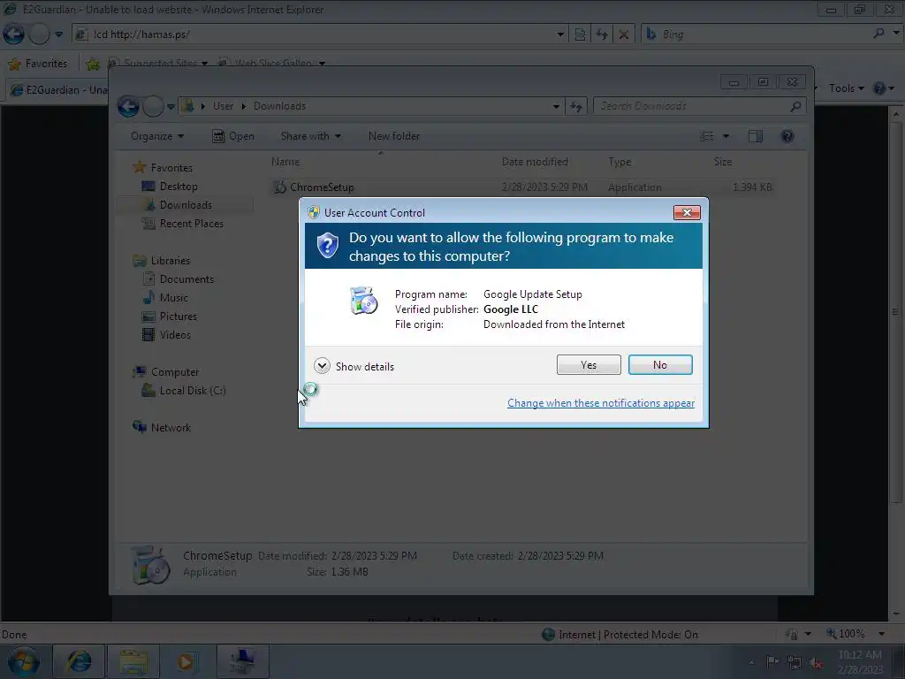Expand Show details chevron in UAC dialog
Image resolution: width=905 pixels, height=679 pixels.
point(322,366)
